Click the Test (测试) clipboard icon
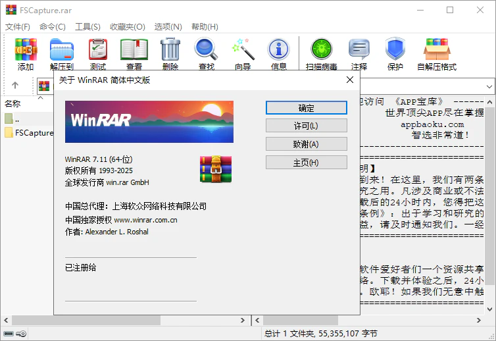496x341 pixels. point(98,49)
